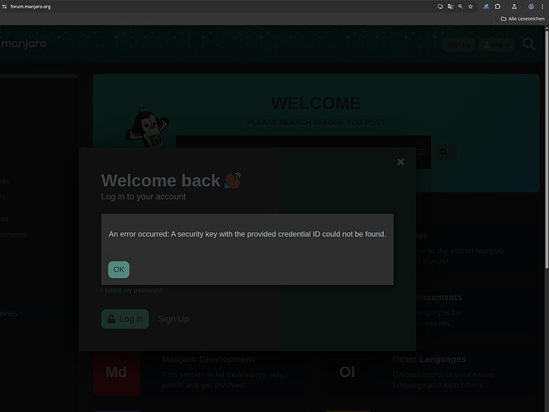Click the Log in button in dialog
Screen dimensions: 549x412
125,319
